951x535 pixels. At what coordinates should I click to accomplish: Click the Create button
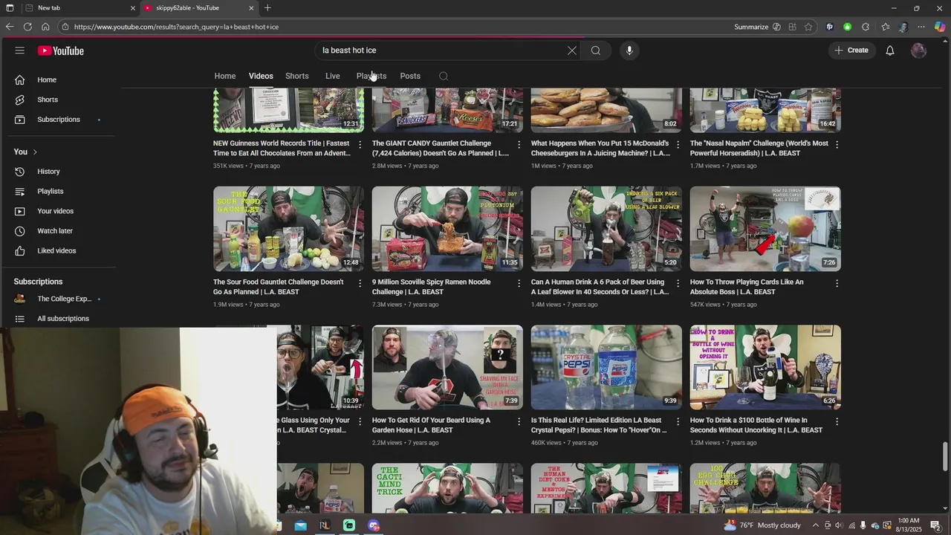[851, 51]
